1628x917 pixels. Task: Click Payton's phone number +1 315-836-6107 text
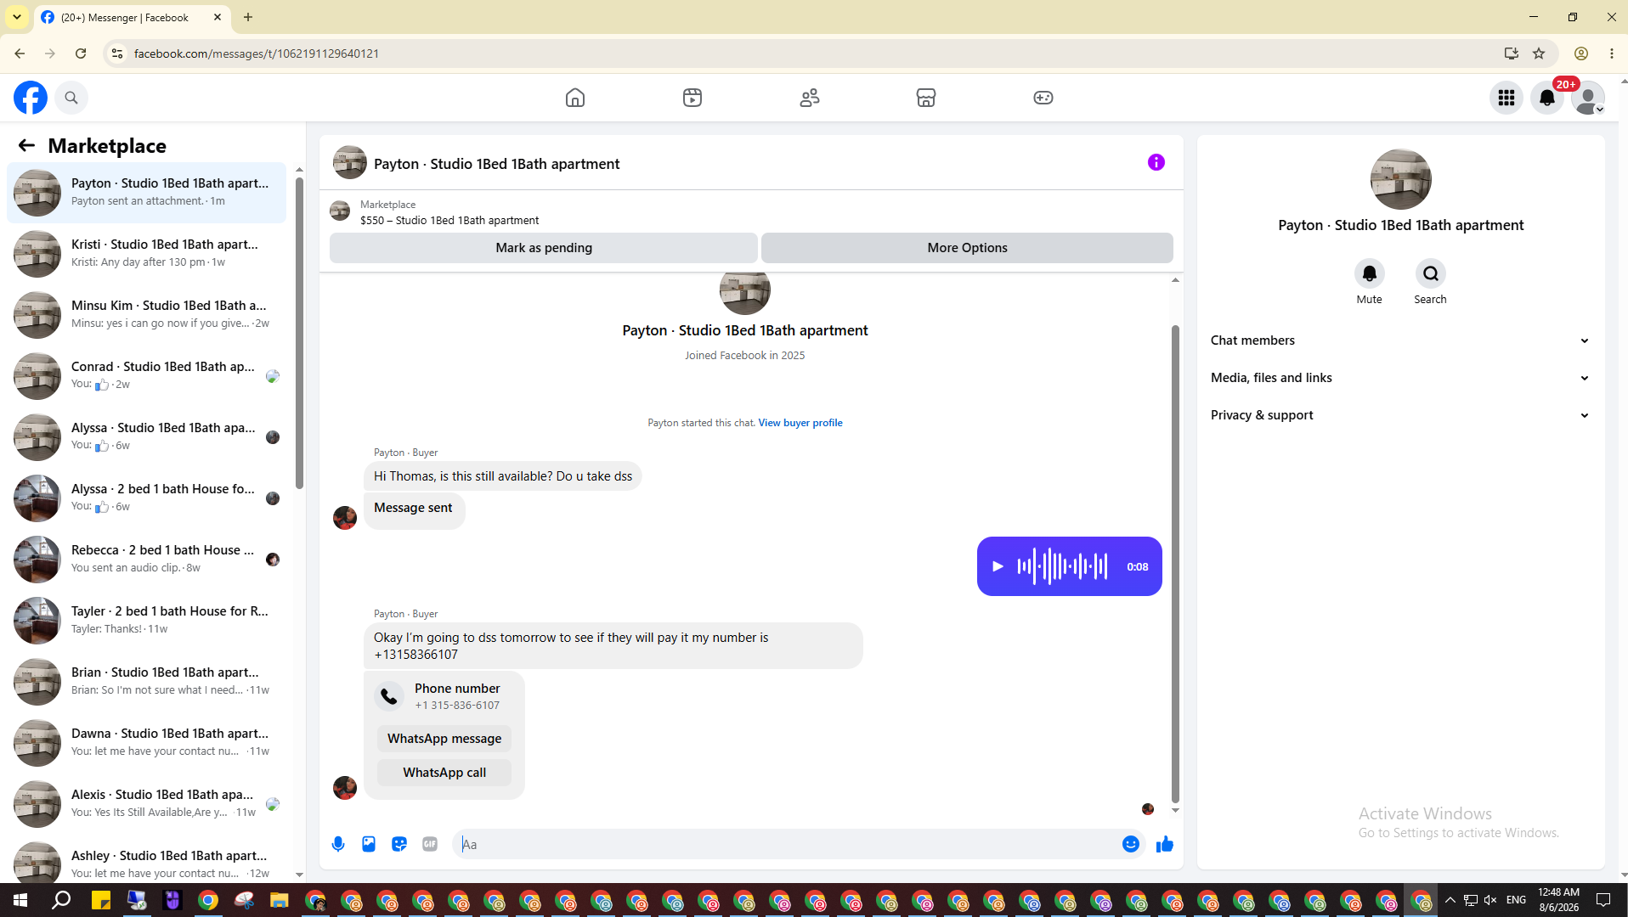click(457, 706)
